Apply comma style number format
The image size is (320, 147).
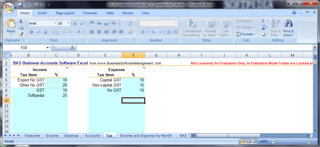tap(160, 32)
